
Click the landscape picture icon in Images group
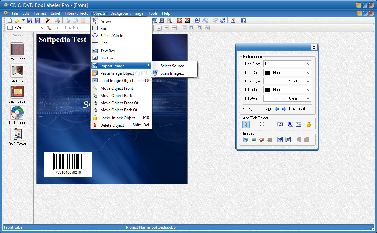pos(254,140)
